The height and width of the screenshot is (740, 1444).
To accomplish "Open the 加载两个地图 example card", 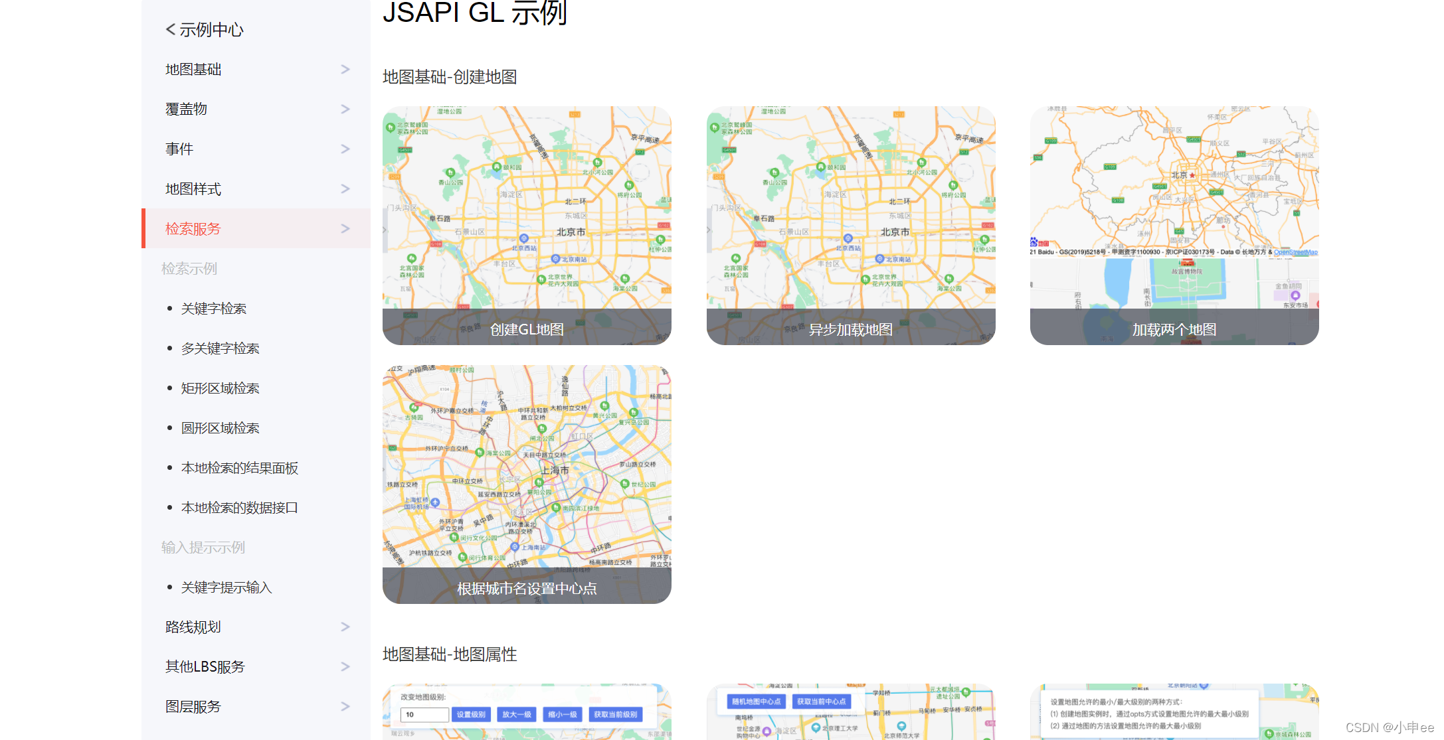I will coord(1174,226).
